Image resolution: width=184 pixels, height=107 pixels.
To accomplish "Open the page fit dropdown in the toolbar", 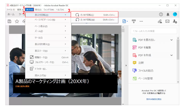I will pyautogui.click(x=125, y=21).
